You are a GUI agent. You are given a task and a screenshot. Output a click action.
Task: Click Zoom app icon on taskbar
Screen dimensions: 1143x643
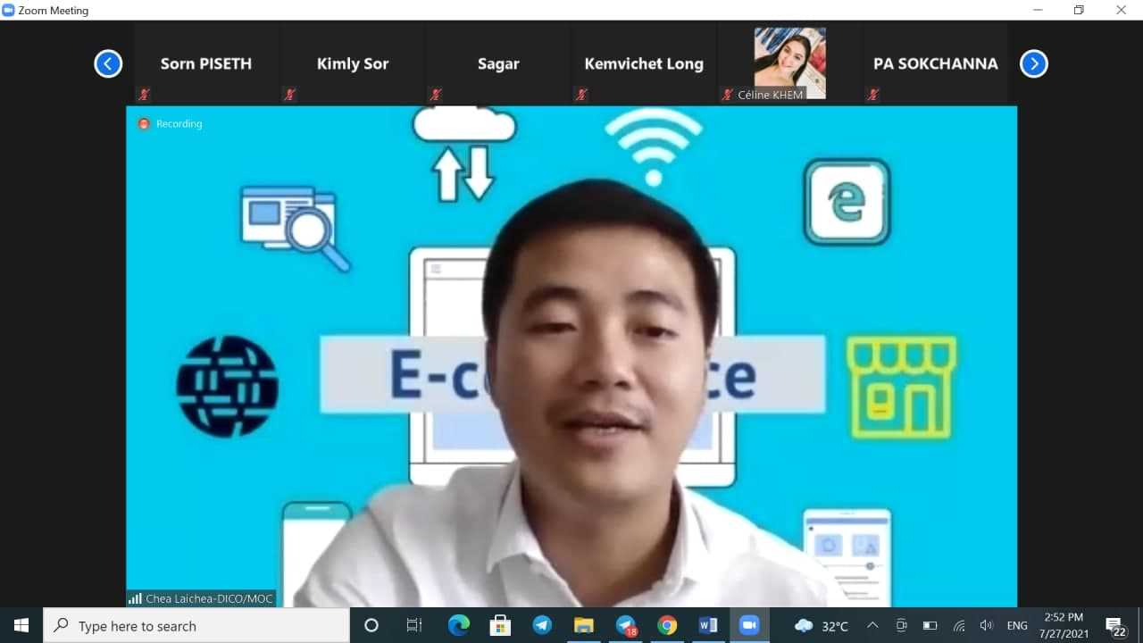(749, 625)
